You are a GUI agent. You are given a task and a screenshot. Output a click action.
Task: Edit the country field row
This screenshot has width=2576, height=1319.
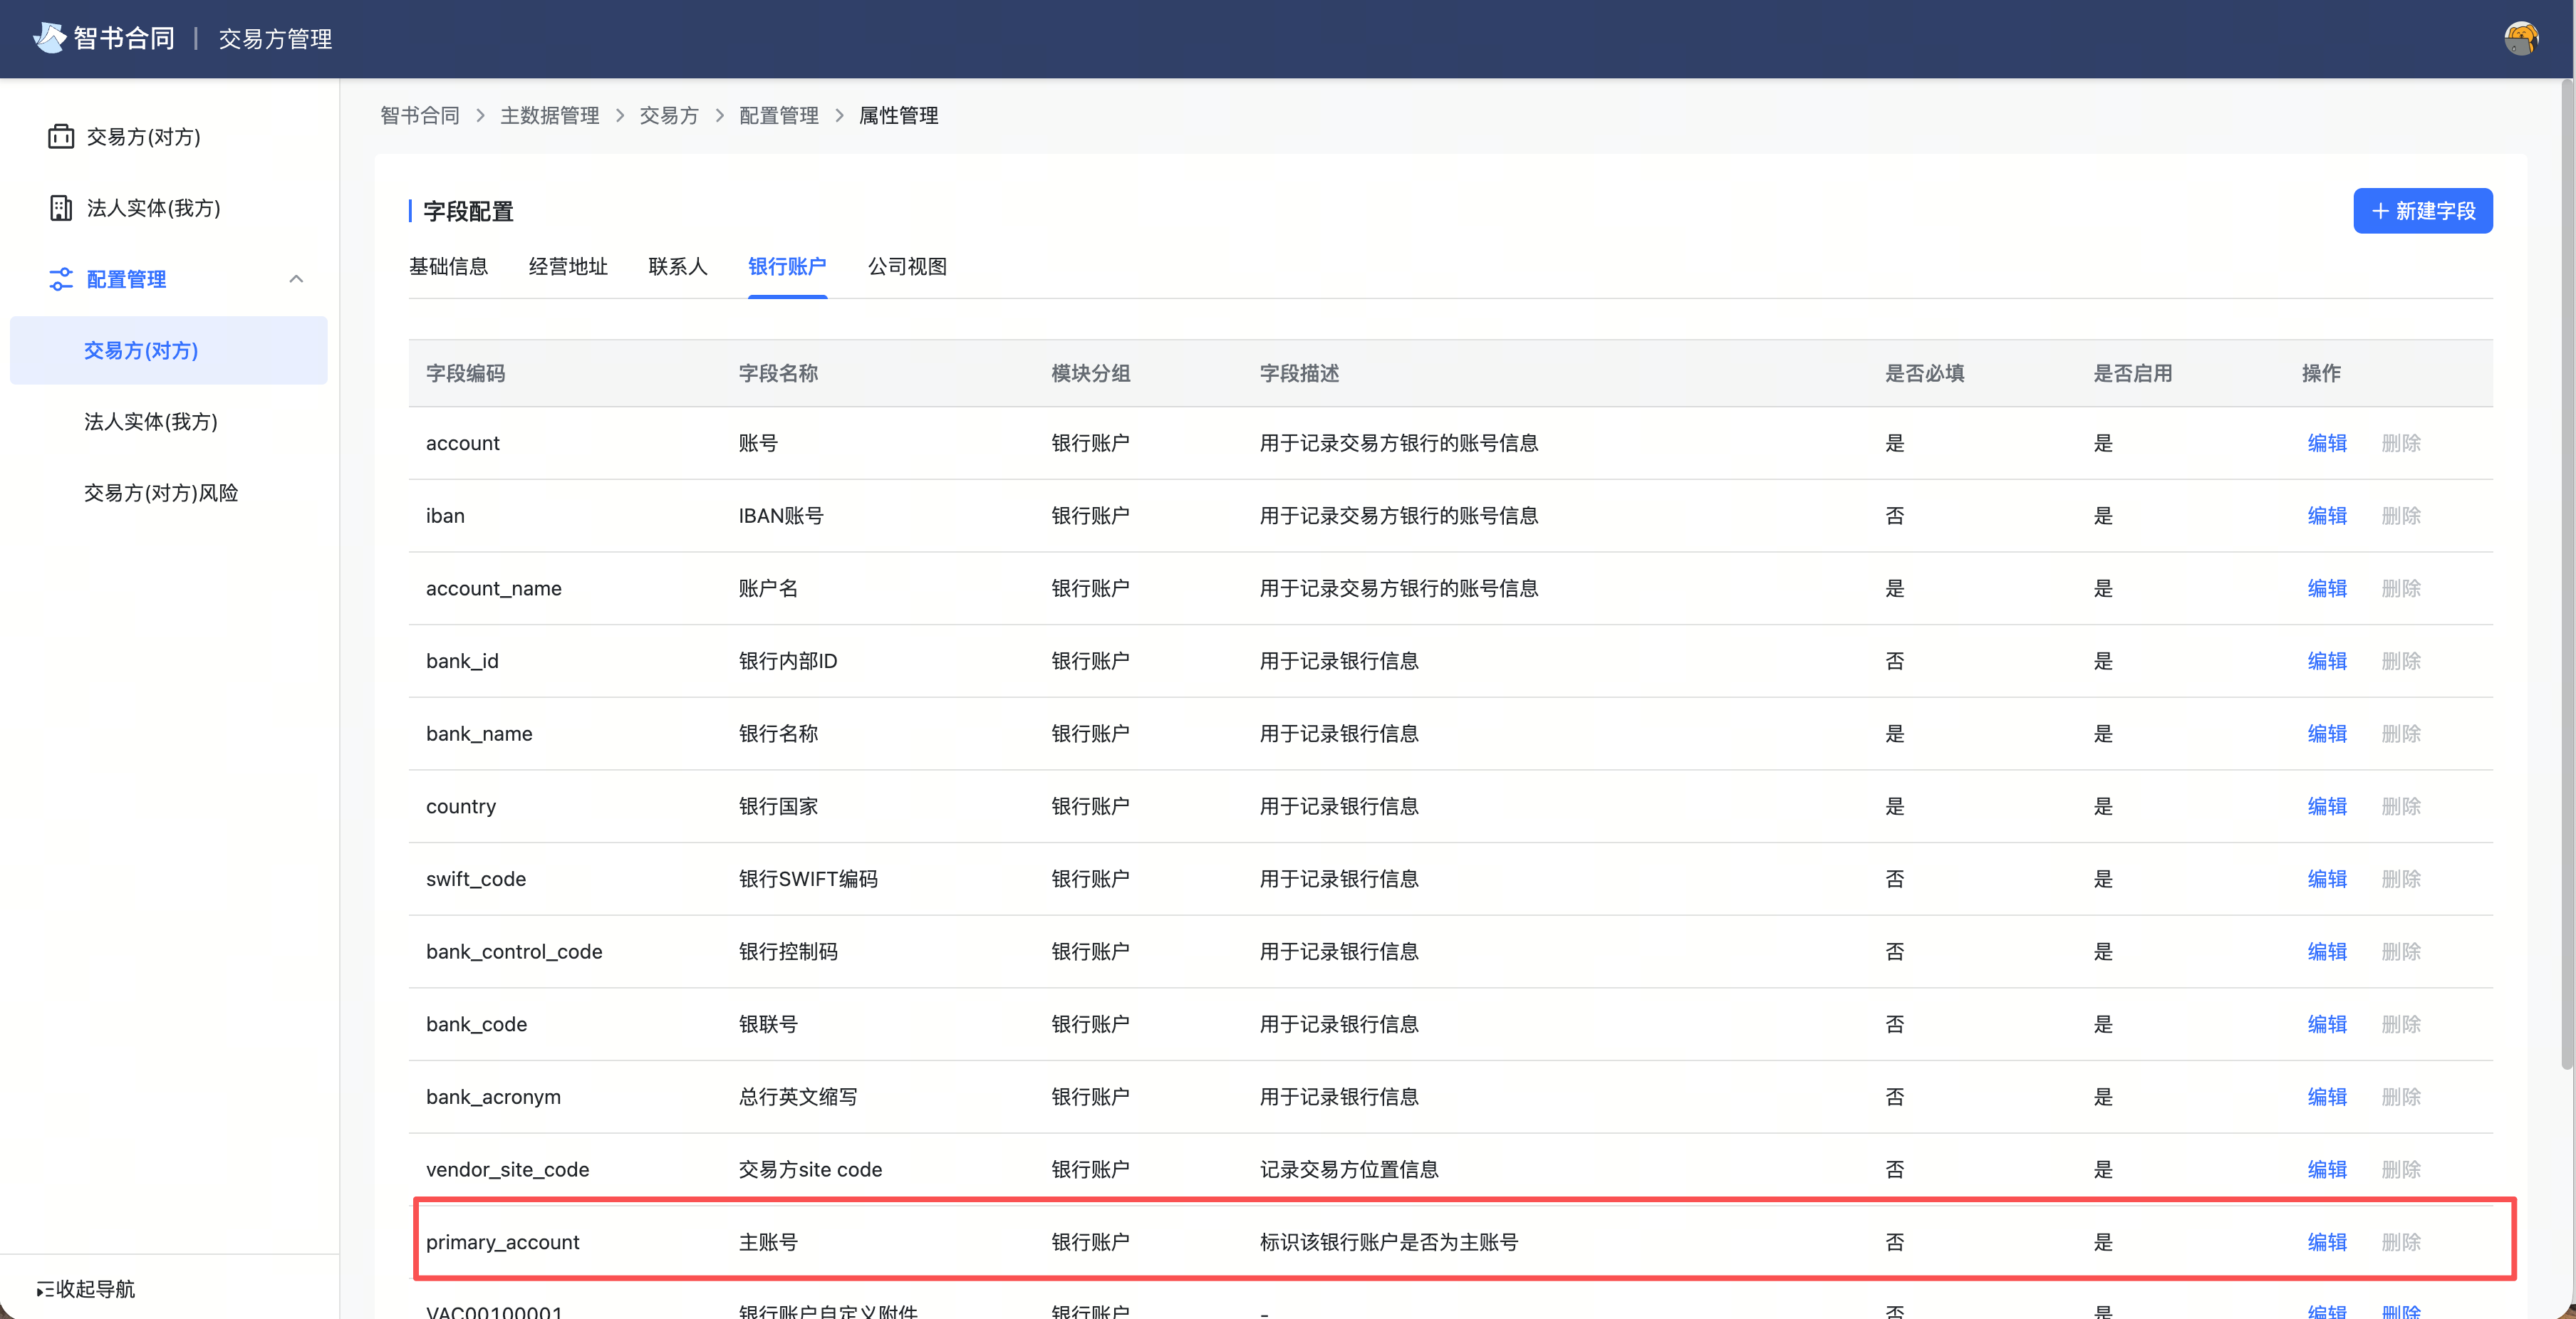pyautogui.click(x=2327, y=806)
